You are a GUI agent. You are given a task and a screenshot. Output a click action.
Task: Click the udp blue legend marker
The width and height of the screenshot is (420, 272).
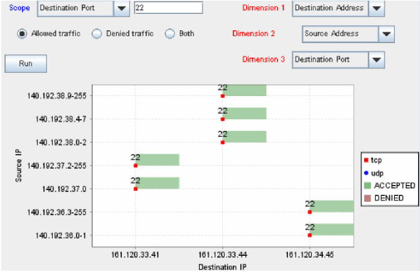(365, 173)
